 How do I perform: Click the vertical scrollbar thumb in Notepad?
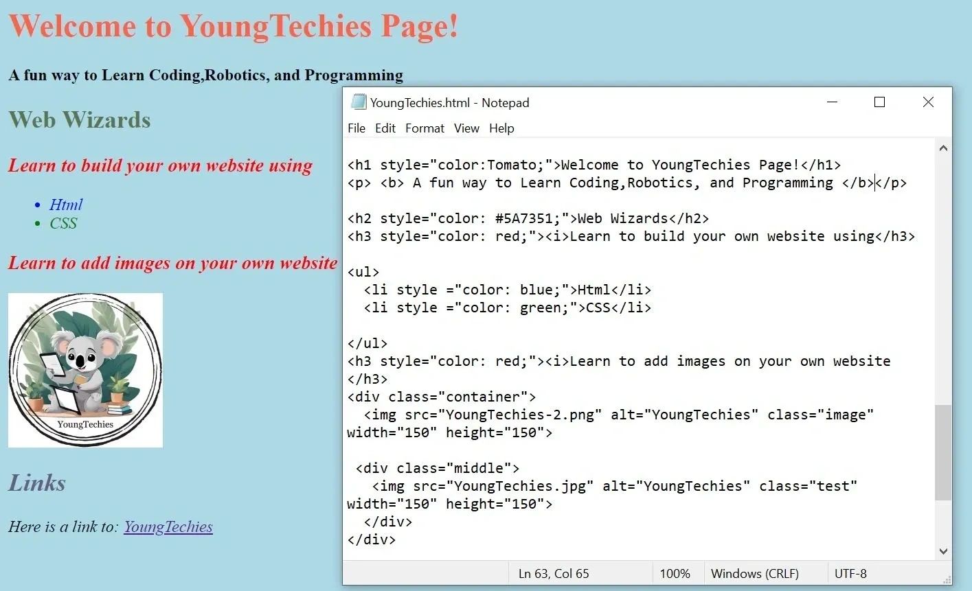click(943, 453)
